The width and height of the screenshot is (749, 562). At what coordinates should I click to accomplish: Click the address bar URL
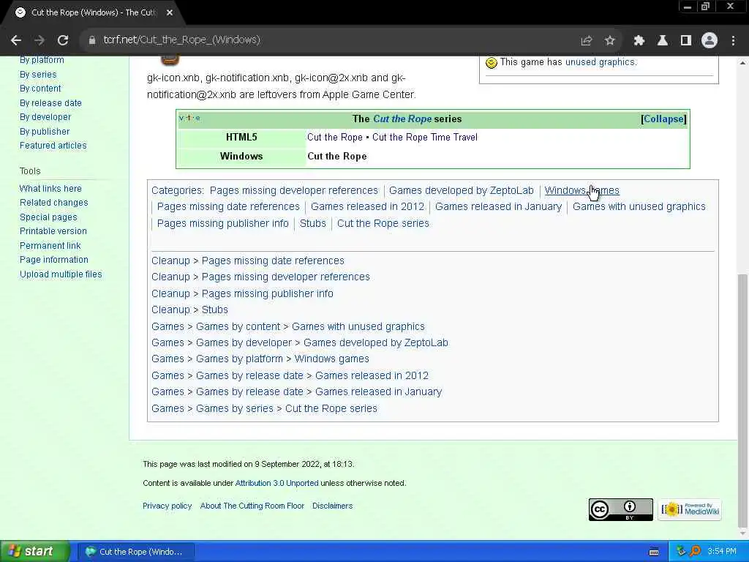(182, 40)
